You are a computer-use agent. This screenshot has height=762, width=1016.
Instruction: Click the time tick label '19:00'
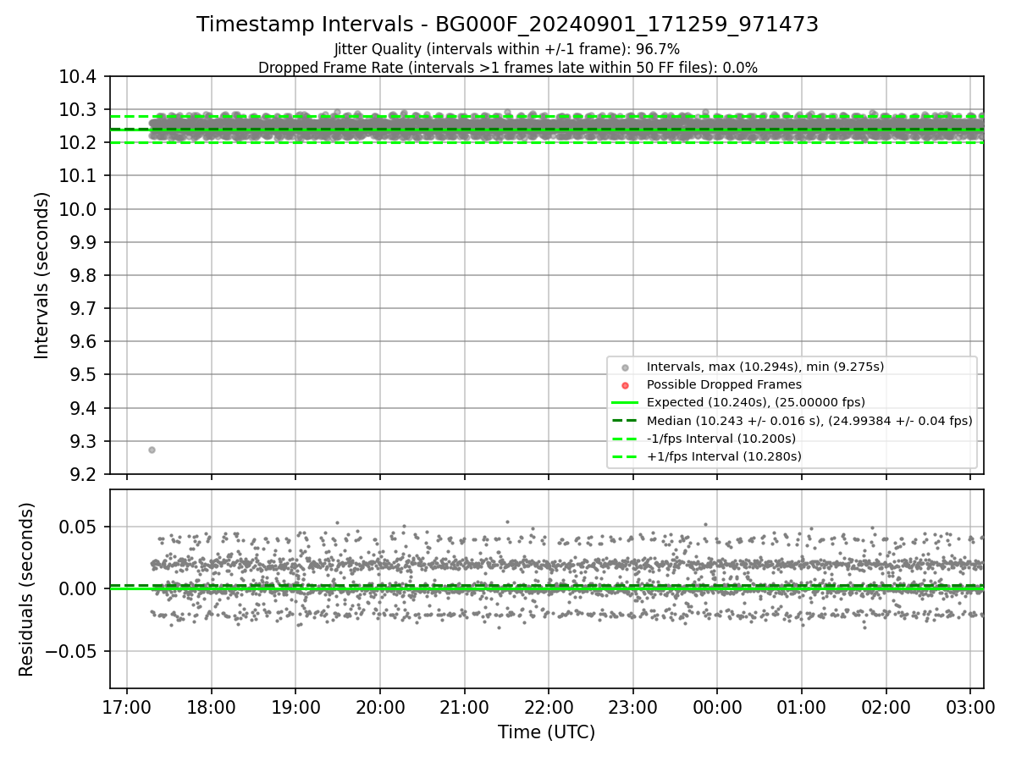click(295, 708)
